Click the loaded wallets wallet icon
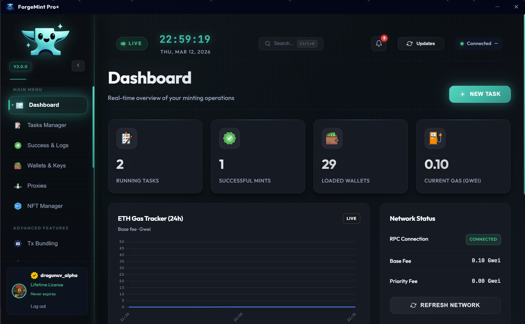Viewport: 525px width, 324px height. point(332,139)
